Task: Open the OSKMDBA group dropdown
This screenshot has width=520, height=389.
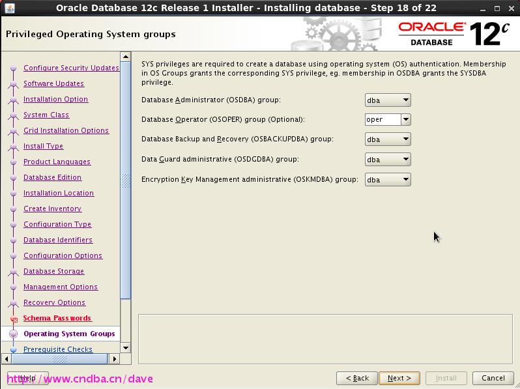Action: click(388, 180)
